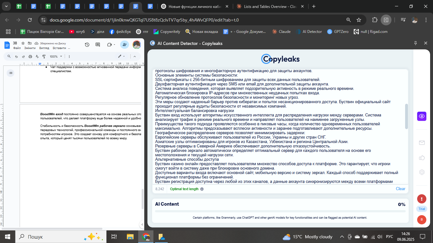Click the search menus magnifier icon

point(9,56)
